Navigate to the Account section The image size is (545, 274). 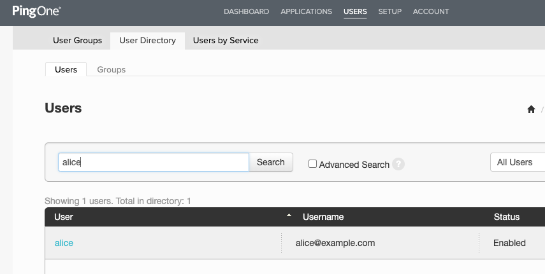pyautogui.click(x=431, y=11)
